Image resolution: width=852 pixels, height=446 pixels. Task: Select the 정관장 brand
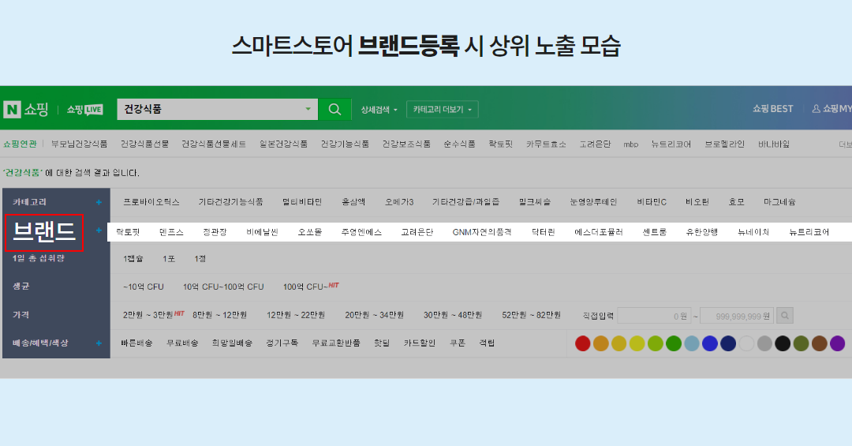pyautogui.click(x=215, y=232)
